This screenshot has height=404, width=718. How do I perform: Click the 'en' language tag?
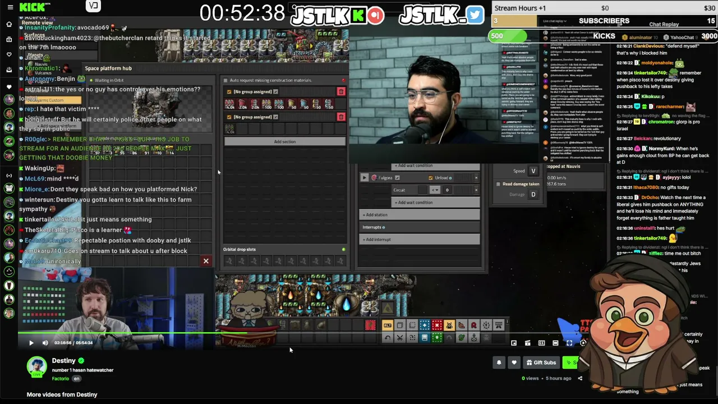(x=77, y=379)
